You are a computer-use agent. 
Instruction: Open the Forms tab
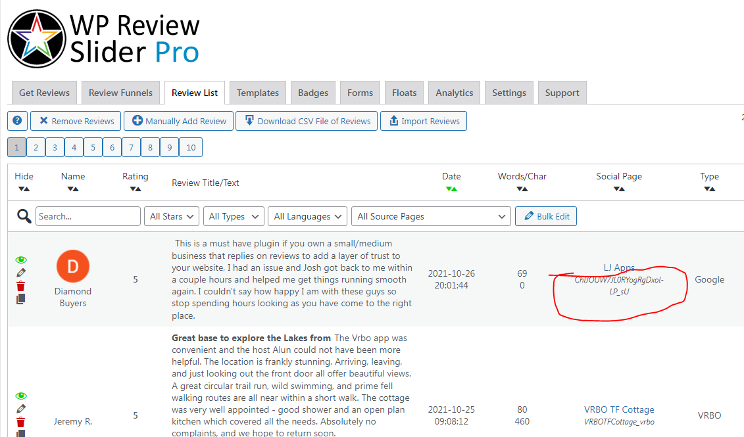[x=360, y=93]
